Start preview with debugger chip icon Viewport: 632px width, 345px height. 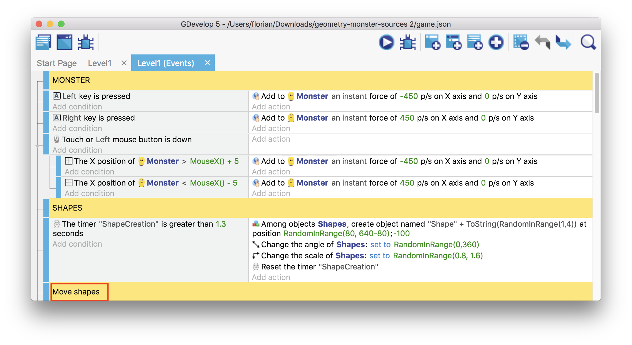408,42
